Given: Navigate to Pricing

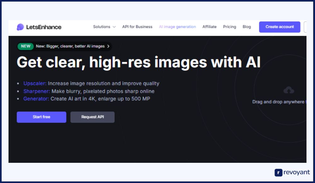Looking at the screenshot, I should (229, 27).
